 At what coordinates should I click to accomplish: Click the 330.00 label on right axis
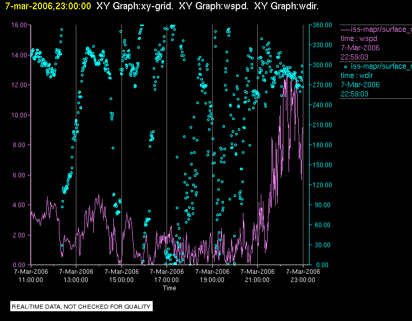(x=322, y=45)
